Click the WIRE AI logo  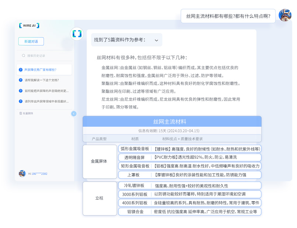point(29,25)
